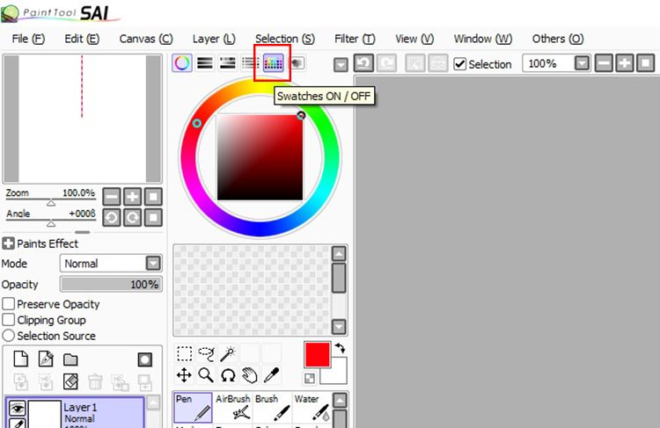
Task: Click the Invert Selection icon in toolbar
Action: (437, 63)
